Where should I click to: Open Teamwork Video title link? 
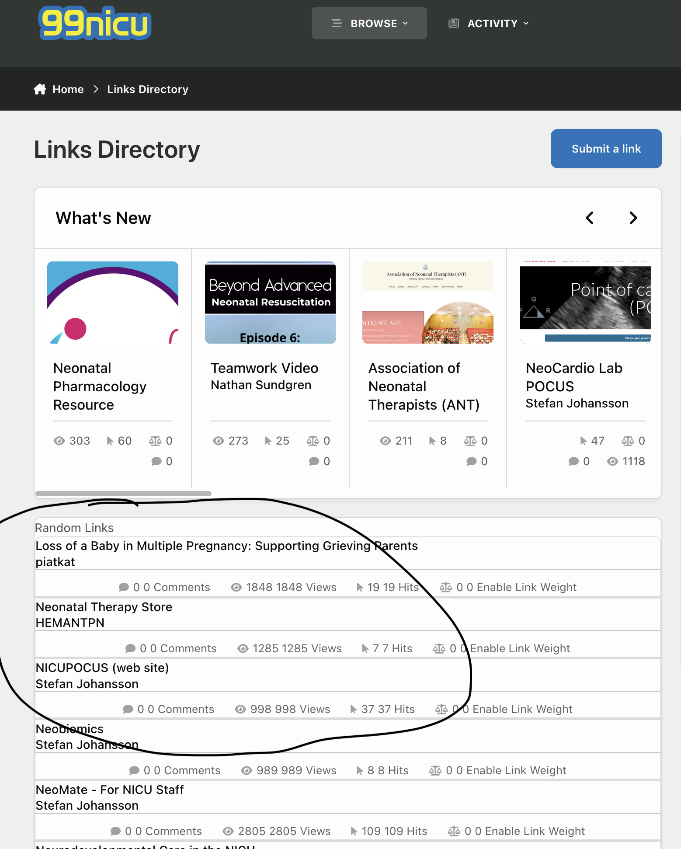[x=264, y=368]
